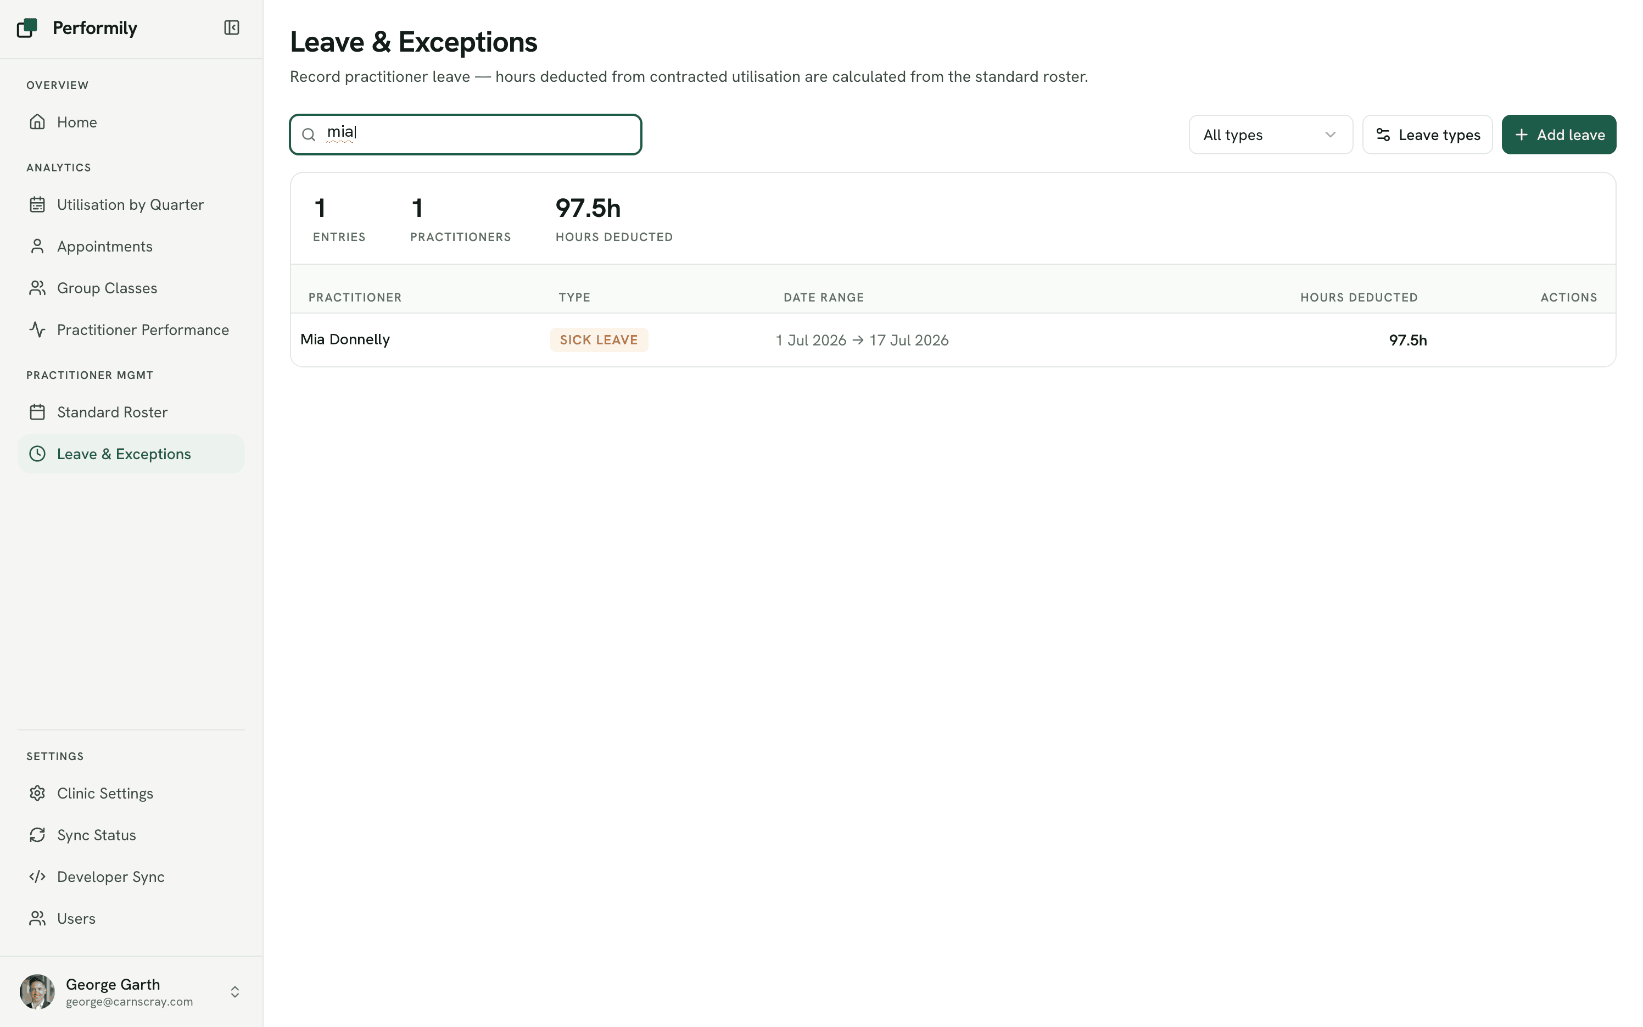
Task: Click the Practitioner column header
Action: (x=355, y=298)
